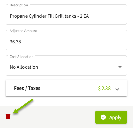This screenshot has height=128, width=133.
Task: Click the Adjusted Amount label
Action: 23,31
